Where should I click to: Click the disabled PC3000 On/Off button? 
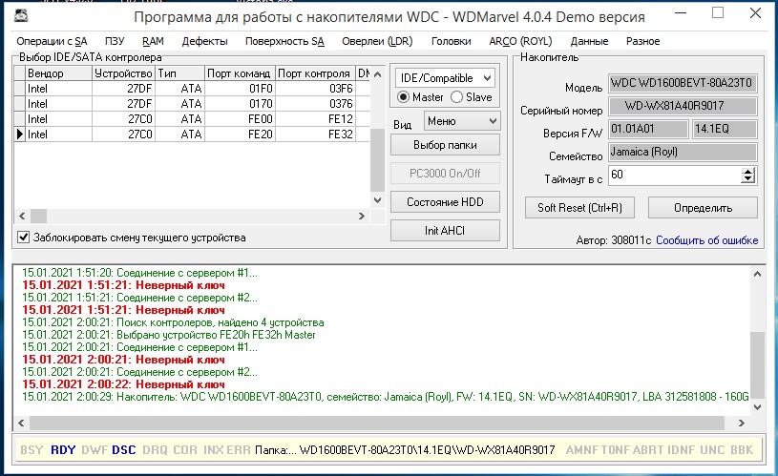[x=445, y=174]
